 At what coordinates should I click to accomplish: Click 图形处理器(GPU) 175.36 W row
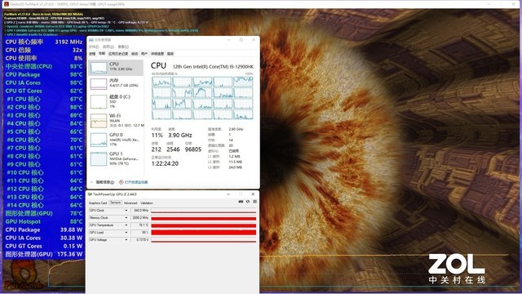tap(43, 254)
